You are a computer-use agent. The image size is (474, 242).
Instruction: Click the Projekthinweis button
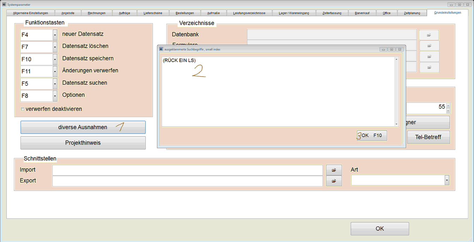[x=83, y=143]
